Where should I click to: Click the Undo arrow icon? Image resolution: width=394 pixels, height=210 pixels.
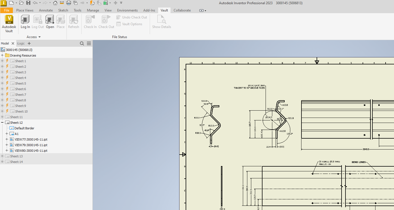[35, 3]
